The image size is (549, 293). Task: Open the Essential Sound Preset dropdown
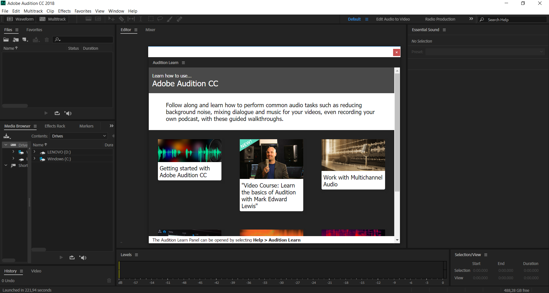(x=485, y=52)
